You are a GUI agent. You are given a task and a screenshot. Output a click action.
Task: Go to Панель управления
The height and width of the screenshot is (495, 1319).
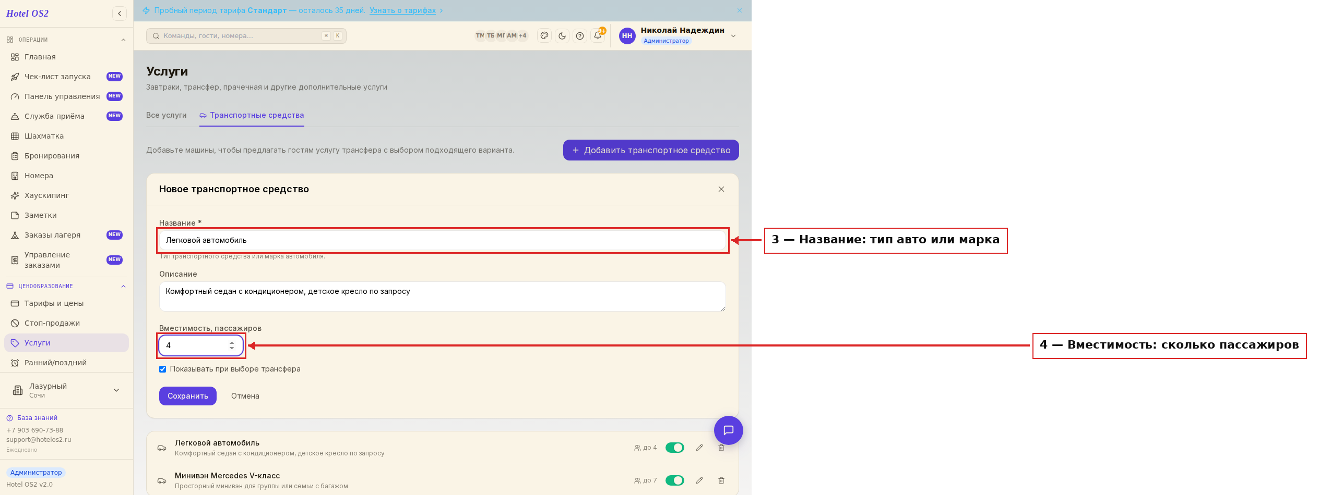click(66, 96)
